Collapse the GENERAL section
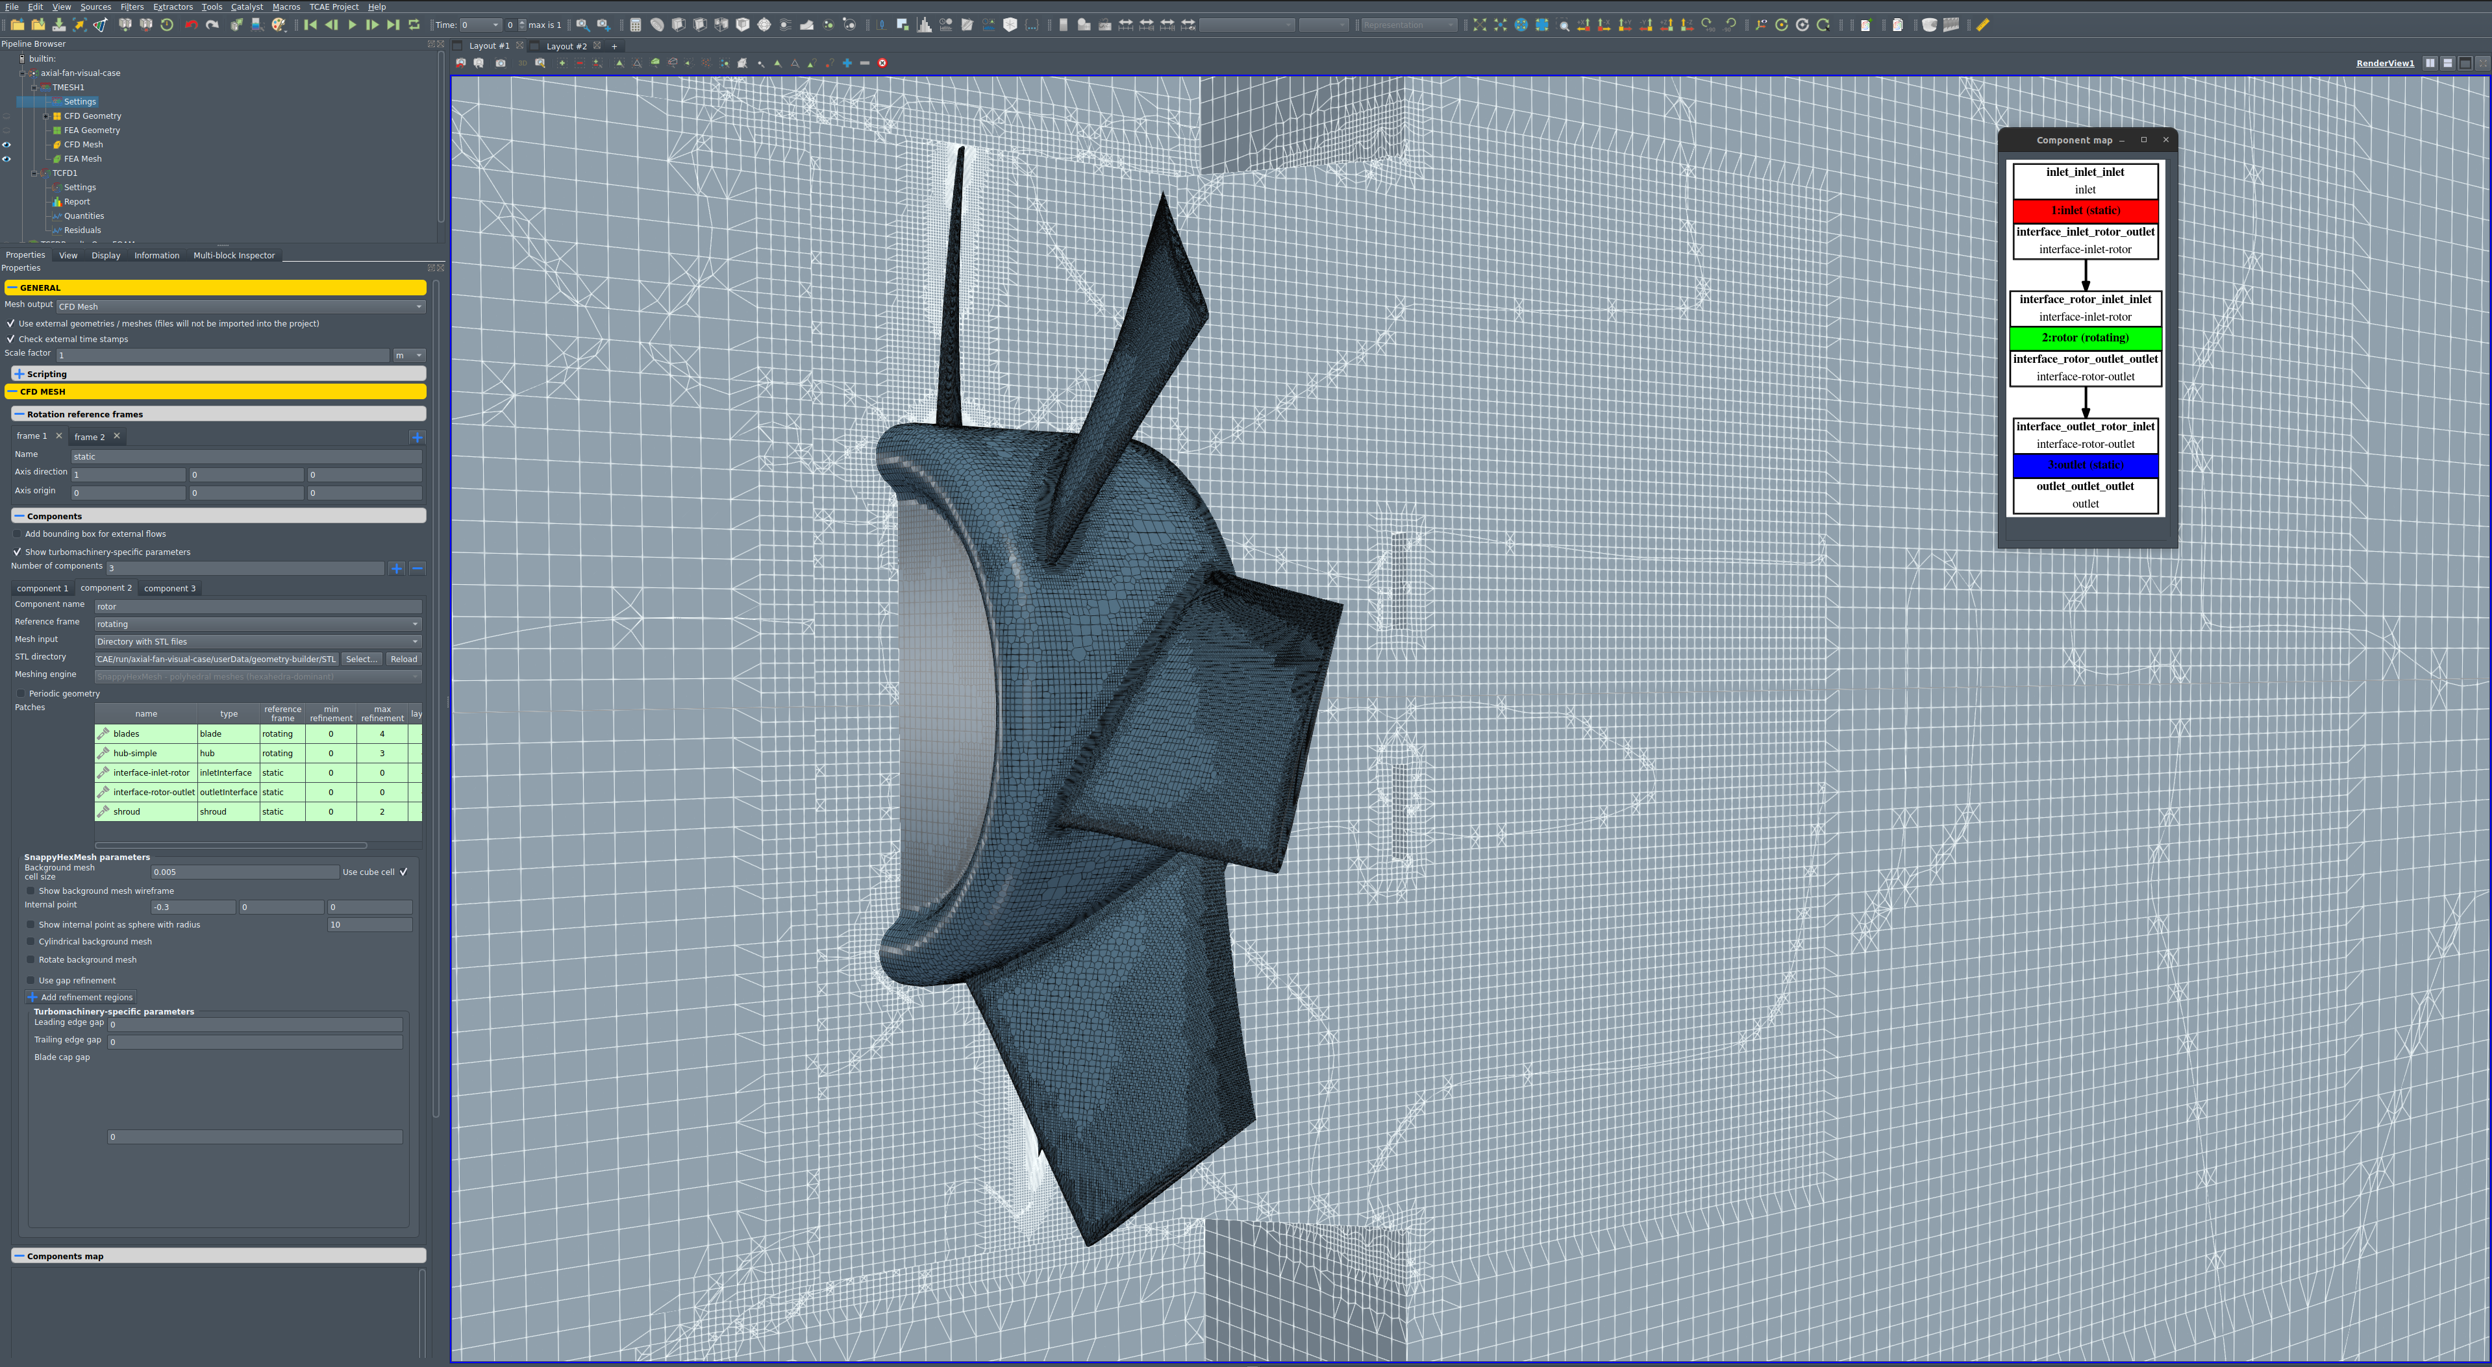The image size is (2492, 1367). coord(215,288)
